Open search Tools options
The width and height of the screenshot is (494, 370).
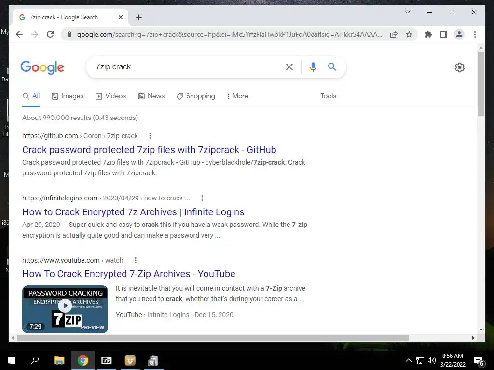click(x=328, y=96)
